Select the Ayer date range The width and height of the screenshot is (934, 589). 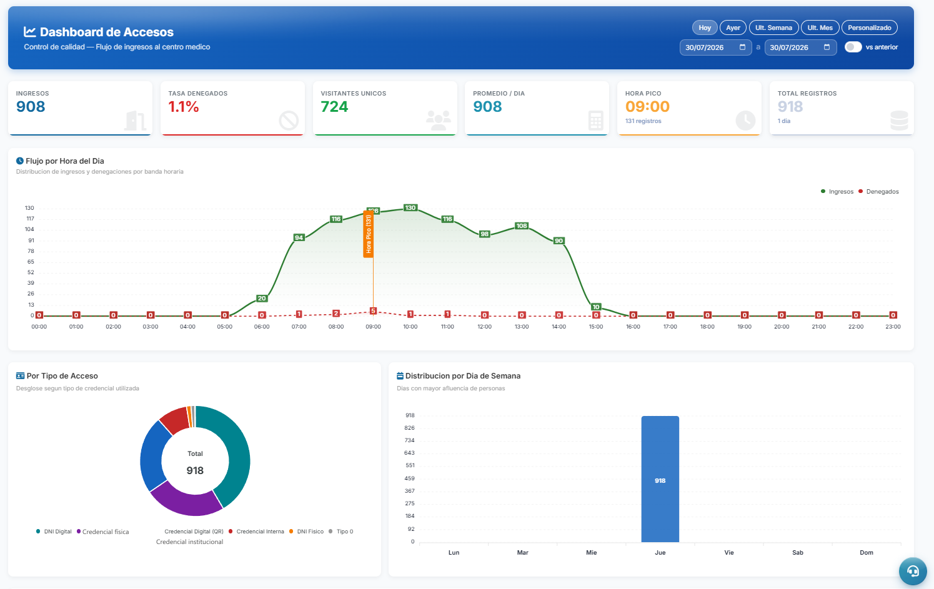click(x=733, y=27)
